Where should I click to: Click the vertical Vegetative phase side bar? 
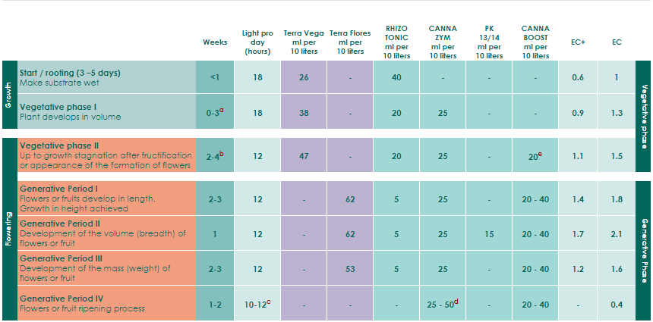(644, 117)
